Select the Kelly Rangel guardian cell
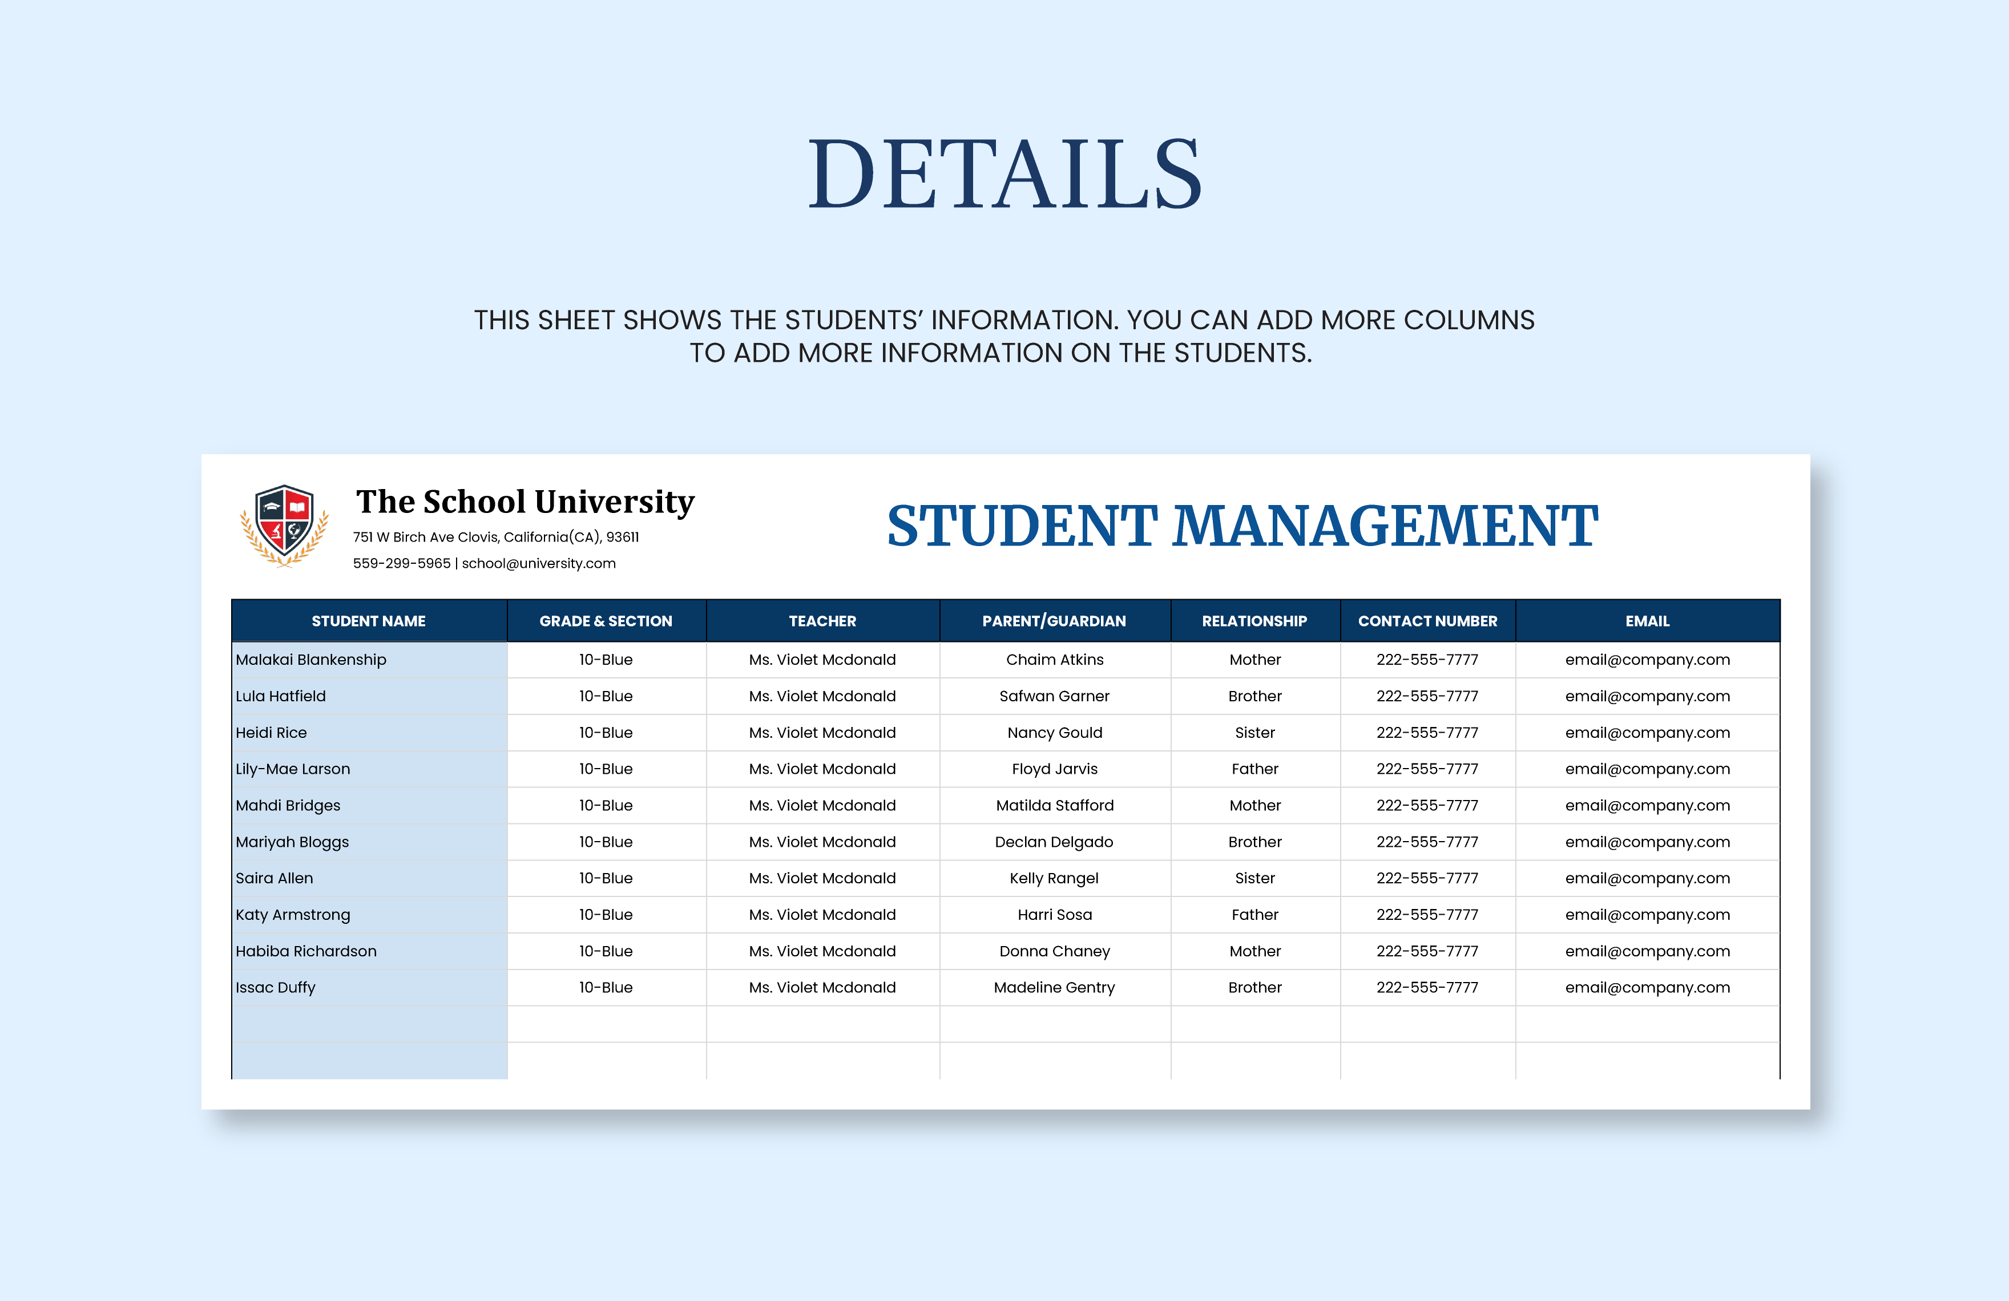 tap(1054, 878)
